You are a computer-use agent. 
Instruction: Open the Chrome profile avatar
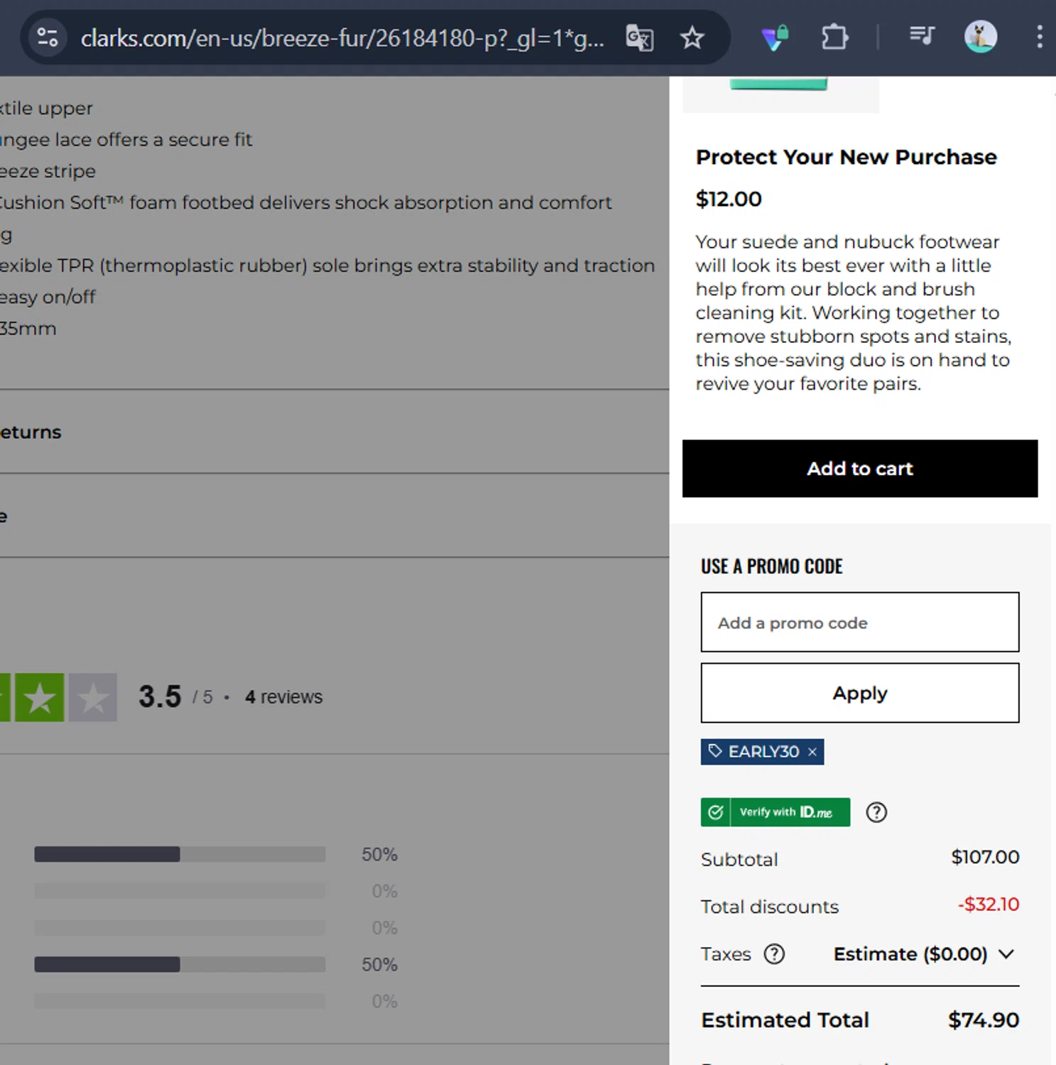tap(980, 36)
